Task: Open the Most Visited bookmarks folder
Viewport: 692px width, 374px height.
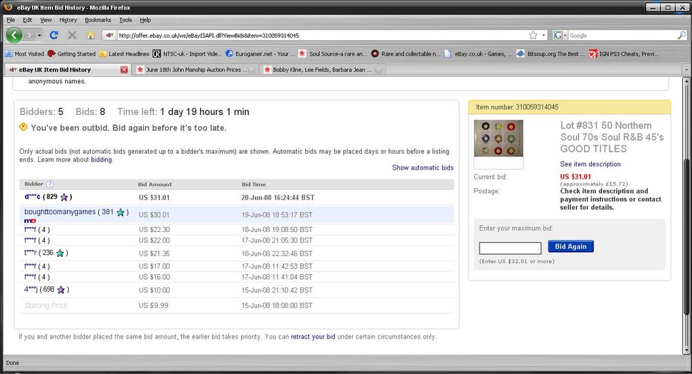Action: (25, 54)
